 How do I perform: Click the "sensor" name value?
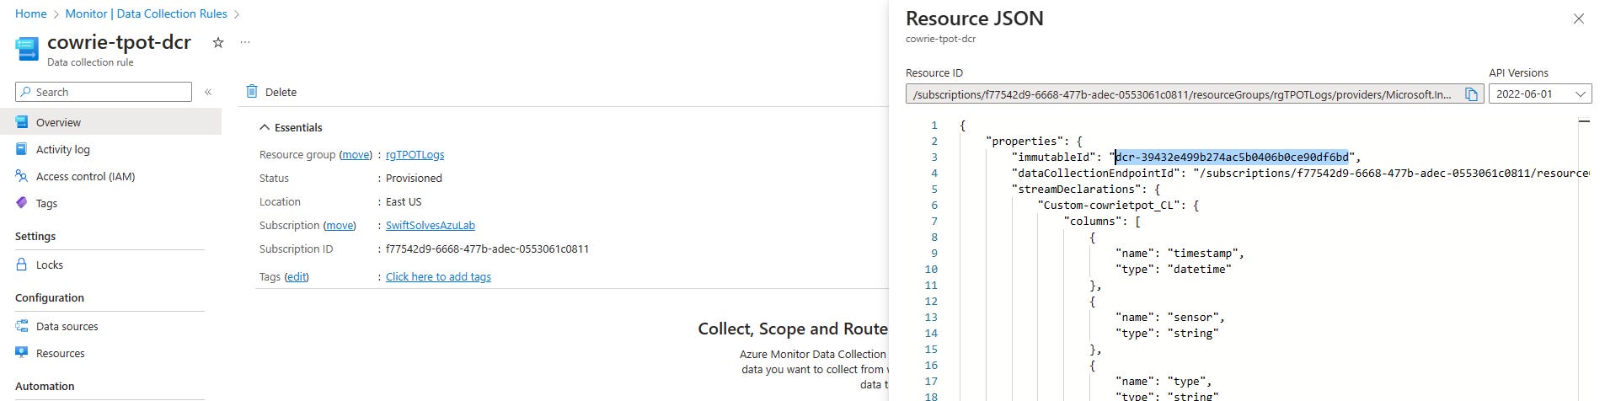pyautogui.click(x=1193, y=317)
